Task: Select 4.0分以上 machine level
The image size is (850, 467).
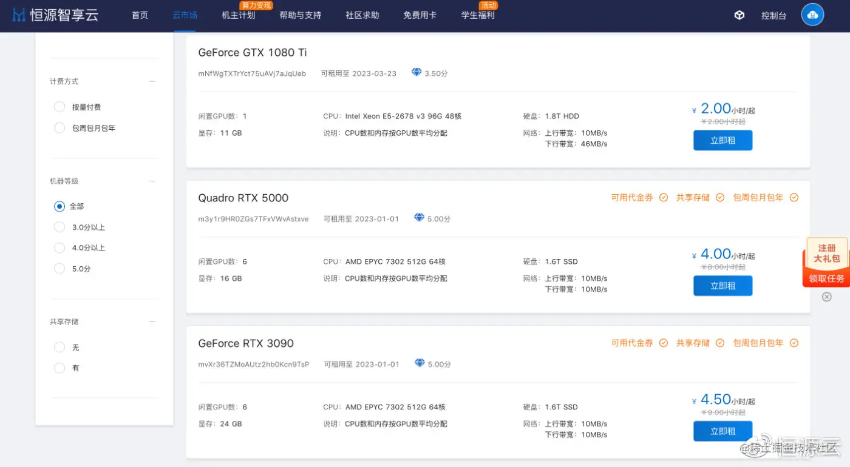Action: pos(59,248)
